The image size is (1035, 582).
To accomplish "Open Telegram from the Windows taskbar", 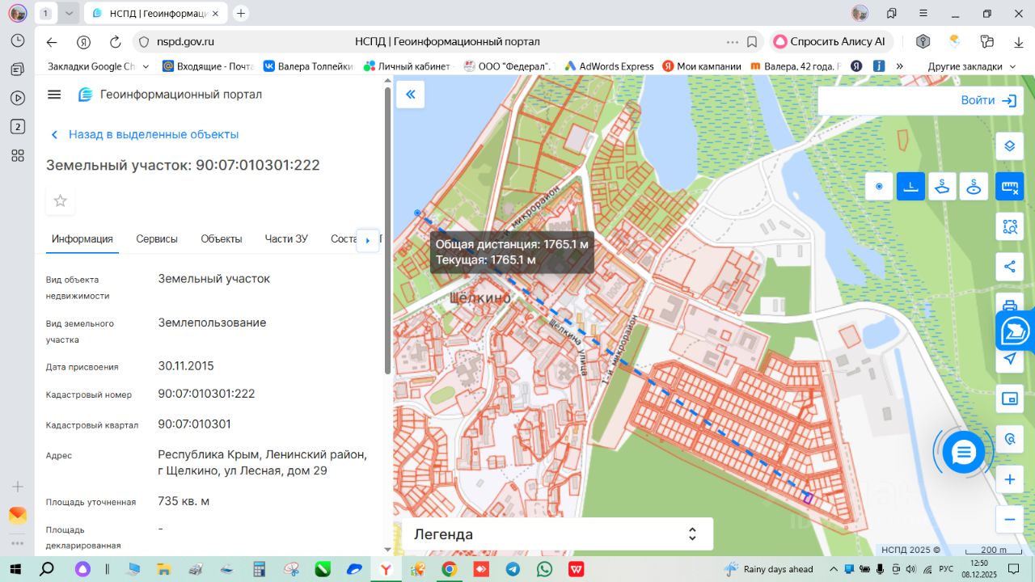I will pos(513,569).
